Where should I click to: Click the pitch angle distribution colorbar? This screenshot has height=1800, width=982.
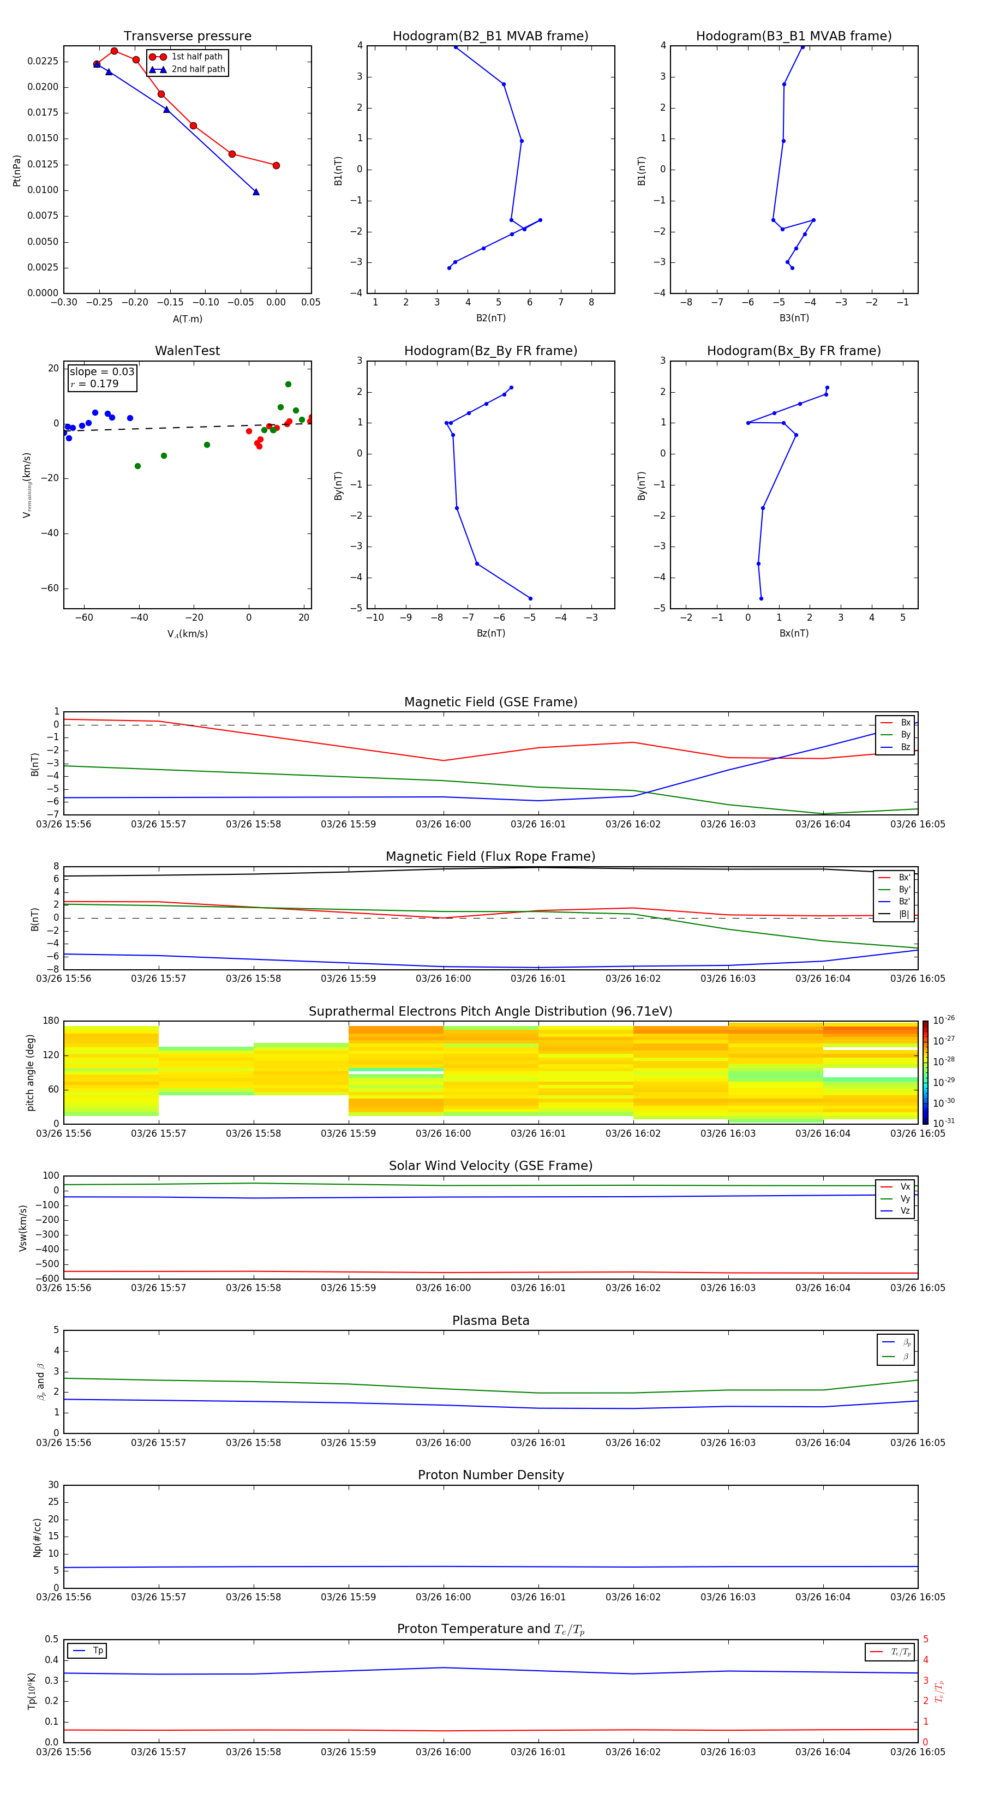tap(925, 1072)
